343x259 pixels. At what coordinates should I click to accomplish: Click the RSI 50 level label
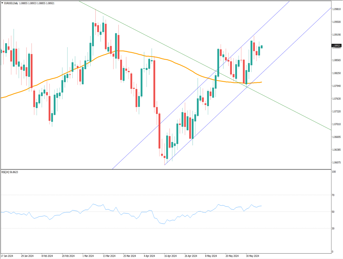(333, 212)
